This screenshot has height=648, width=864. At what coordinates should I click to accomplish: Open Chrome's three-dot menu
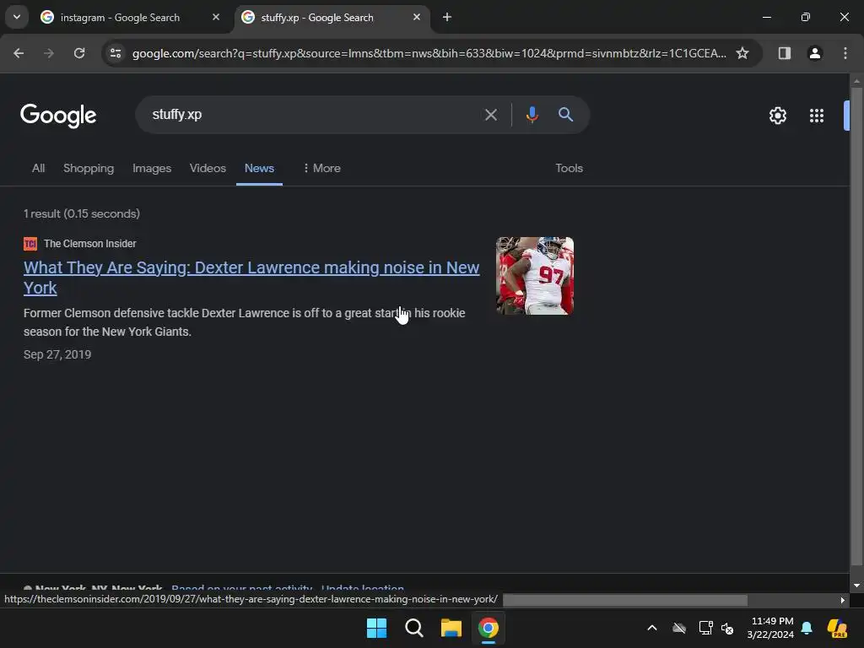[x=845, y=53]
